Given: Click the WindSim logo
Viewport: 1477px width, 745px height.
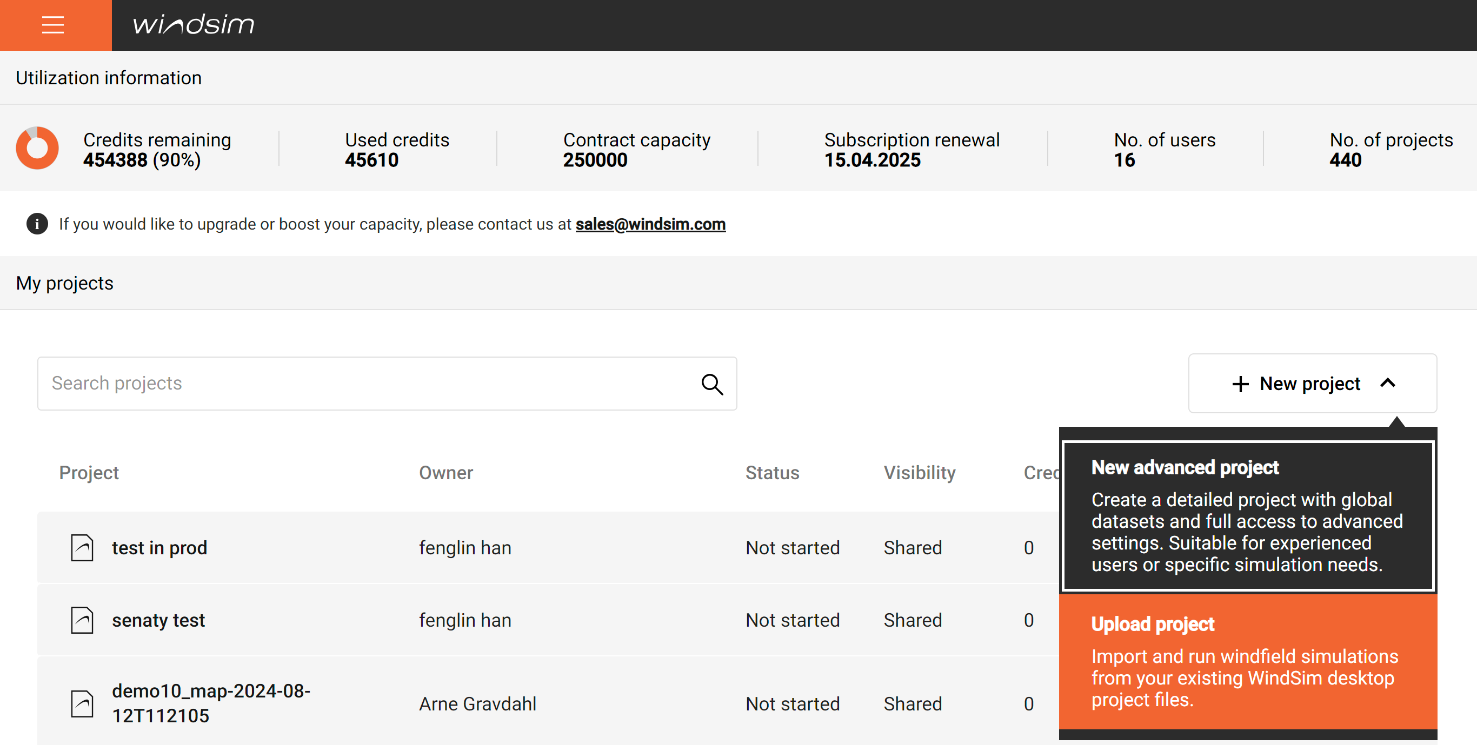Looking at the screenshot, I should click(193, 25).
